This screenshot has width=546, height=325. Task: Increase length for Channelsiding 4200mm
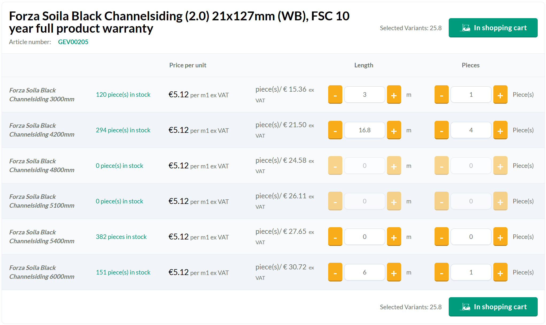(x=394, y=130)
